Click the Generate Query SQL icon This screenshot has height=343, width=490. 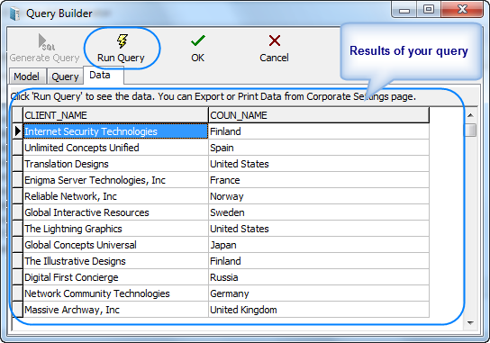47,41
